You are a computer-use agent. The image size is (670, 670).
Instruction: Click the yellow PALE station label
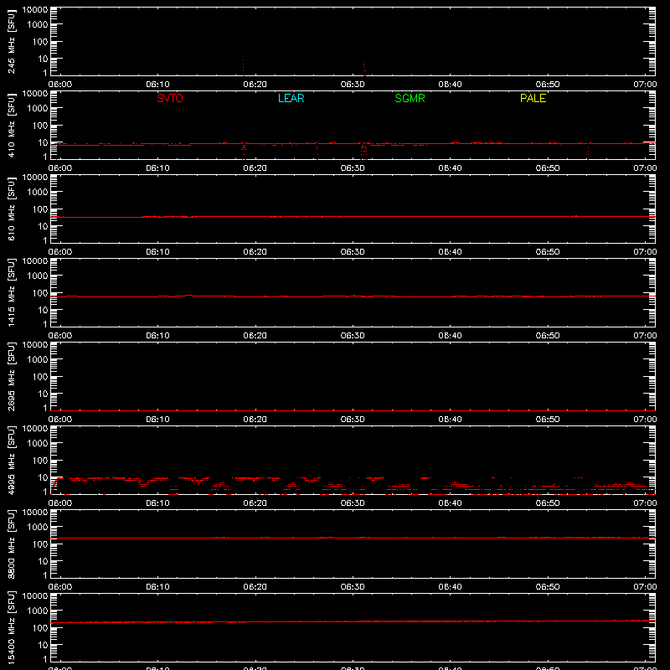click(x=533, y=98)
